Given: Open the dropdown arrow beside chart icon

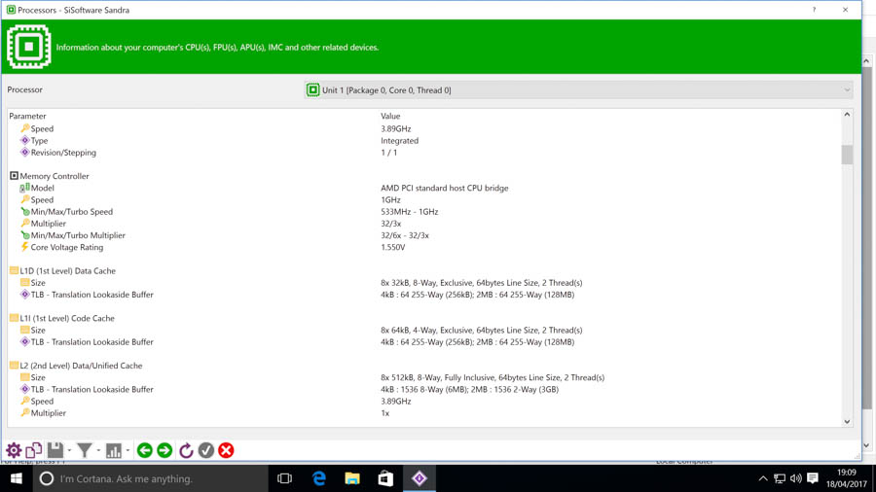Looking at the screenshot, I should 128,451.
